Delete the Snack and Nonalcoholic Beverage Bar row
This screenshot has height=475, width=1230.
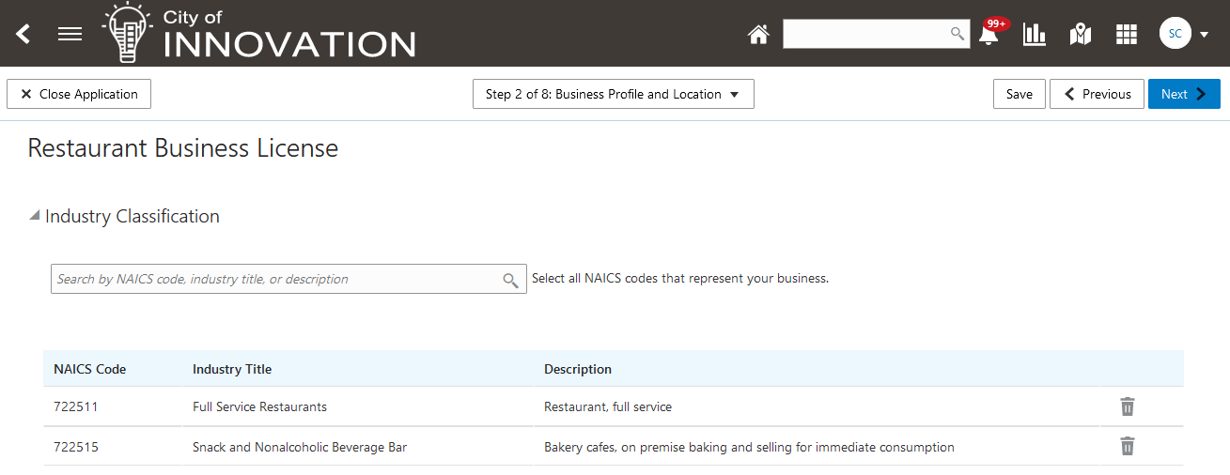pyautogui.click(x=1128, y=447)
